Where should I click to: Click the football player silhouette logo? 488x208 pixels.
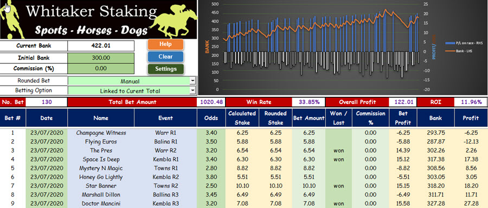point(11,19)
